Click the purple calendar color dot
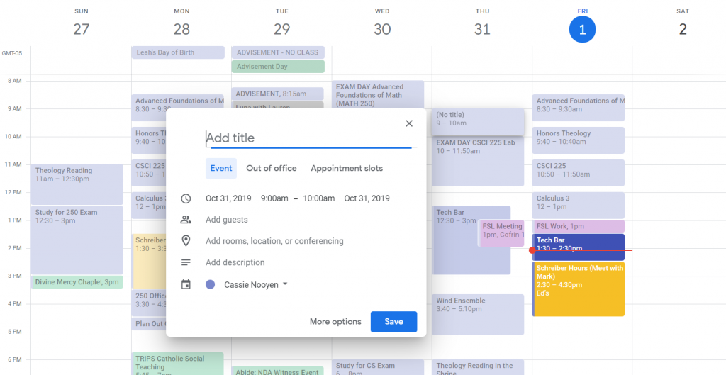 [210, 284]
